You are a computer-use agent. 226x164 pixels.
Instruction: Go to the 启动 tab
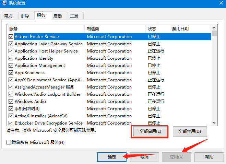pyautogui.click(x=58, y=16)
